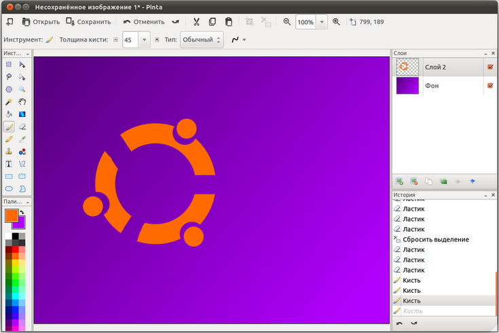Click the Paste clipboard icon
The width and height of the screenshot is (499, 333).
coord(229,22)
